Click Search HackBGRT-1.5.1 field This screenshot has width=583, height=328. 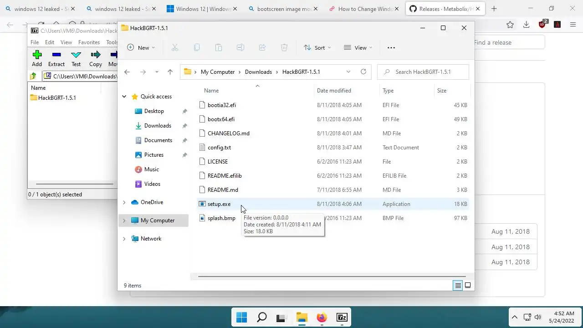pos(423,72)
